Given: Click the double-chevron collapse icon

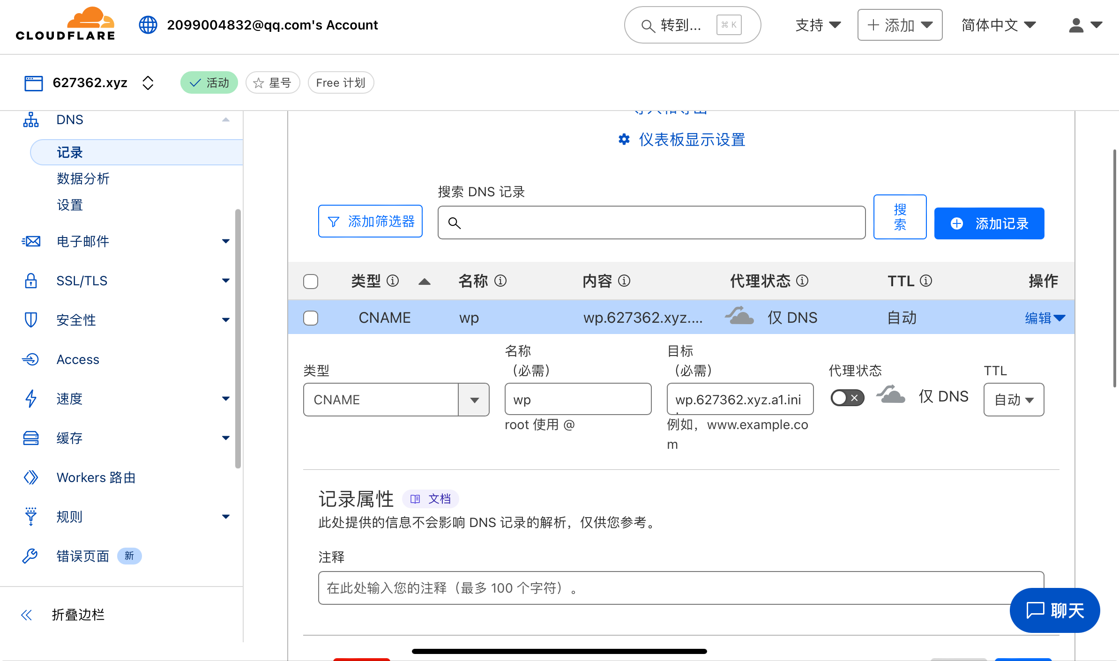Looking at the screenshot, I should (27, 615).
